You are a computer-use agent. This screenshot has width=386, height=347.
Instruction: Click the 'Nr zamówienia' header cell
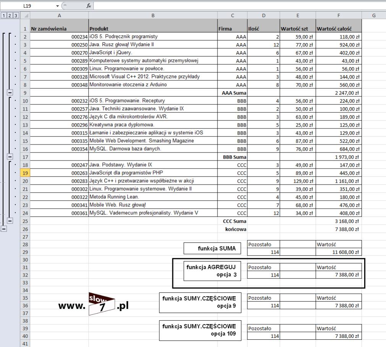coord(59,26)
